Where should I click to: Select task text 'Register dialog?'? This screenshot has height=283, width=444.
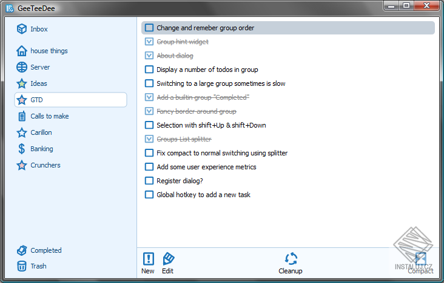[180, 181]
